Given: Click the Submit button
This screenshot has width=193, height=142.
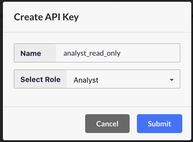Looking at the screenshot, I should [159, 124].
